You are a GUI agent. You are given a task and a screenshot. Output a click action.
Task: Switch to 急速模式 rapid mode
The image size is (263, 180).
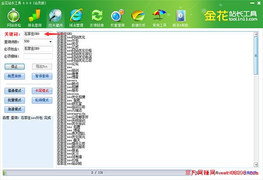click(x=14, y=109)
